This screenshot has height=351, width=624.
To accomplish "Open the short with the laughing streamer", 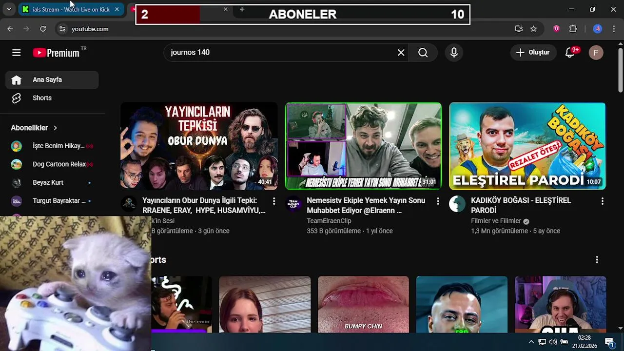I will (x=561, y=304).
